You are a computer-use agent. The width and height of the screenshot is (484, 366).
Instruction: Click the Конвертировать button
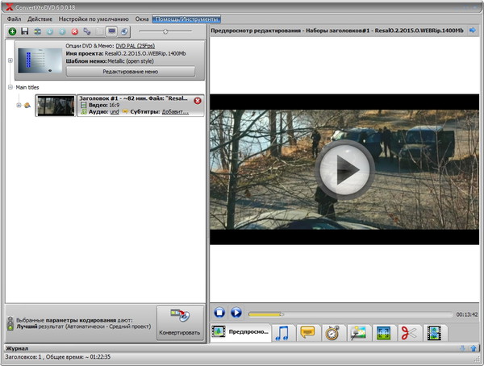(x=179, y=320)
